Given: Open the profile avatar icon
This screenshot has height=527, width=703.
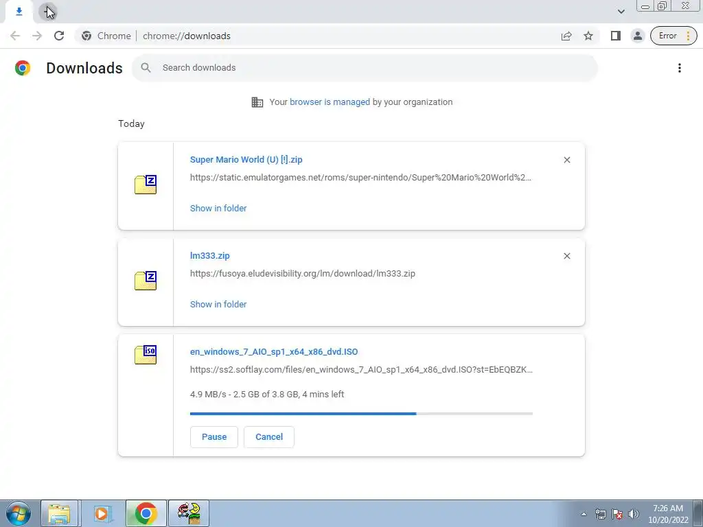Looking at the screenshot, I should click(x=637, y=36).
